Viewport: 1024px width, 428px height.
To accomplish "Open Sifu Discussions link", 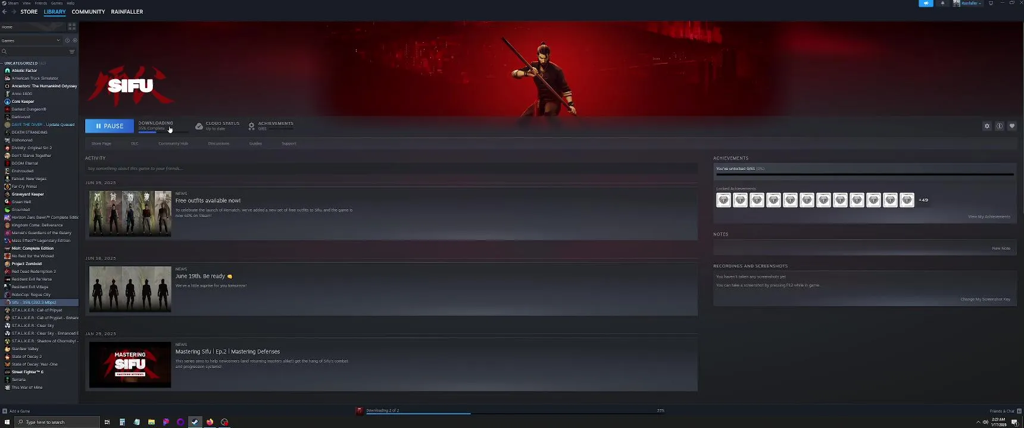I will tap(218, 143).
